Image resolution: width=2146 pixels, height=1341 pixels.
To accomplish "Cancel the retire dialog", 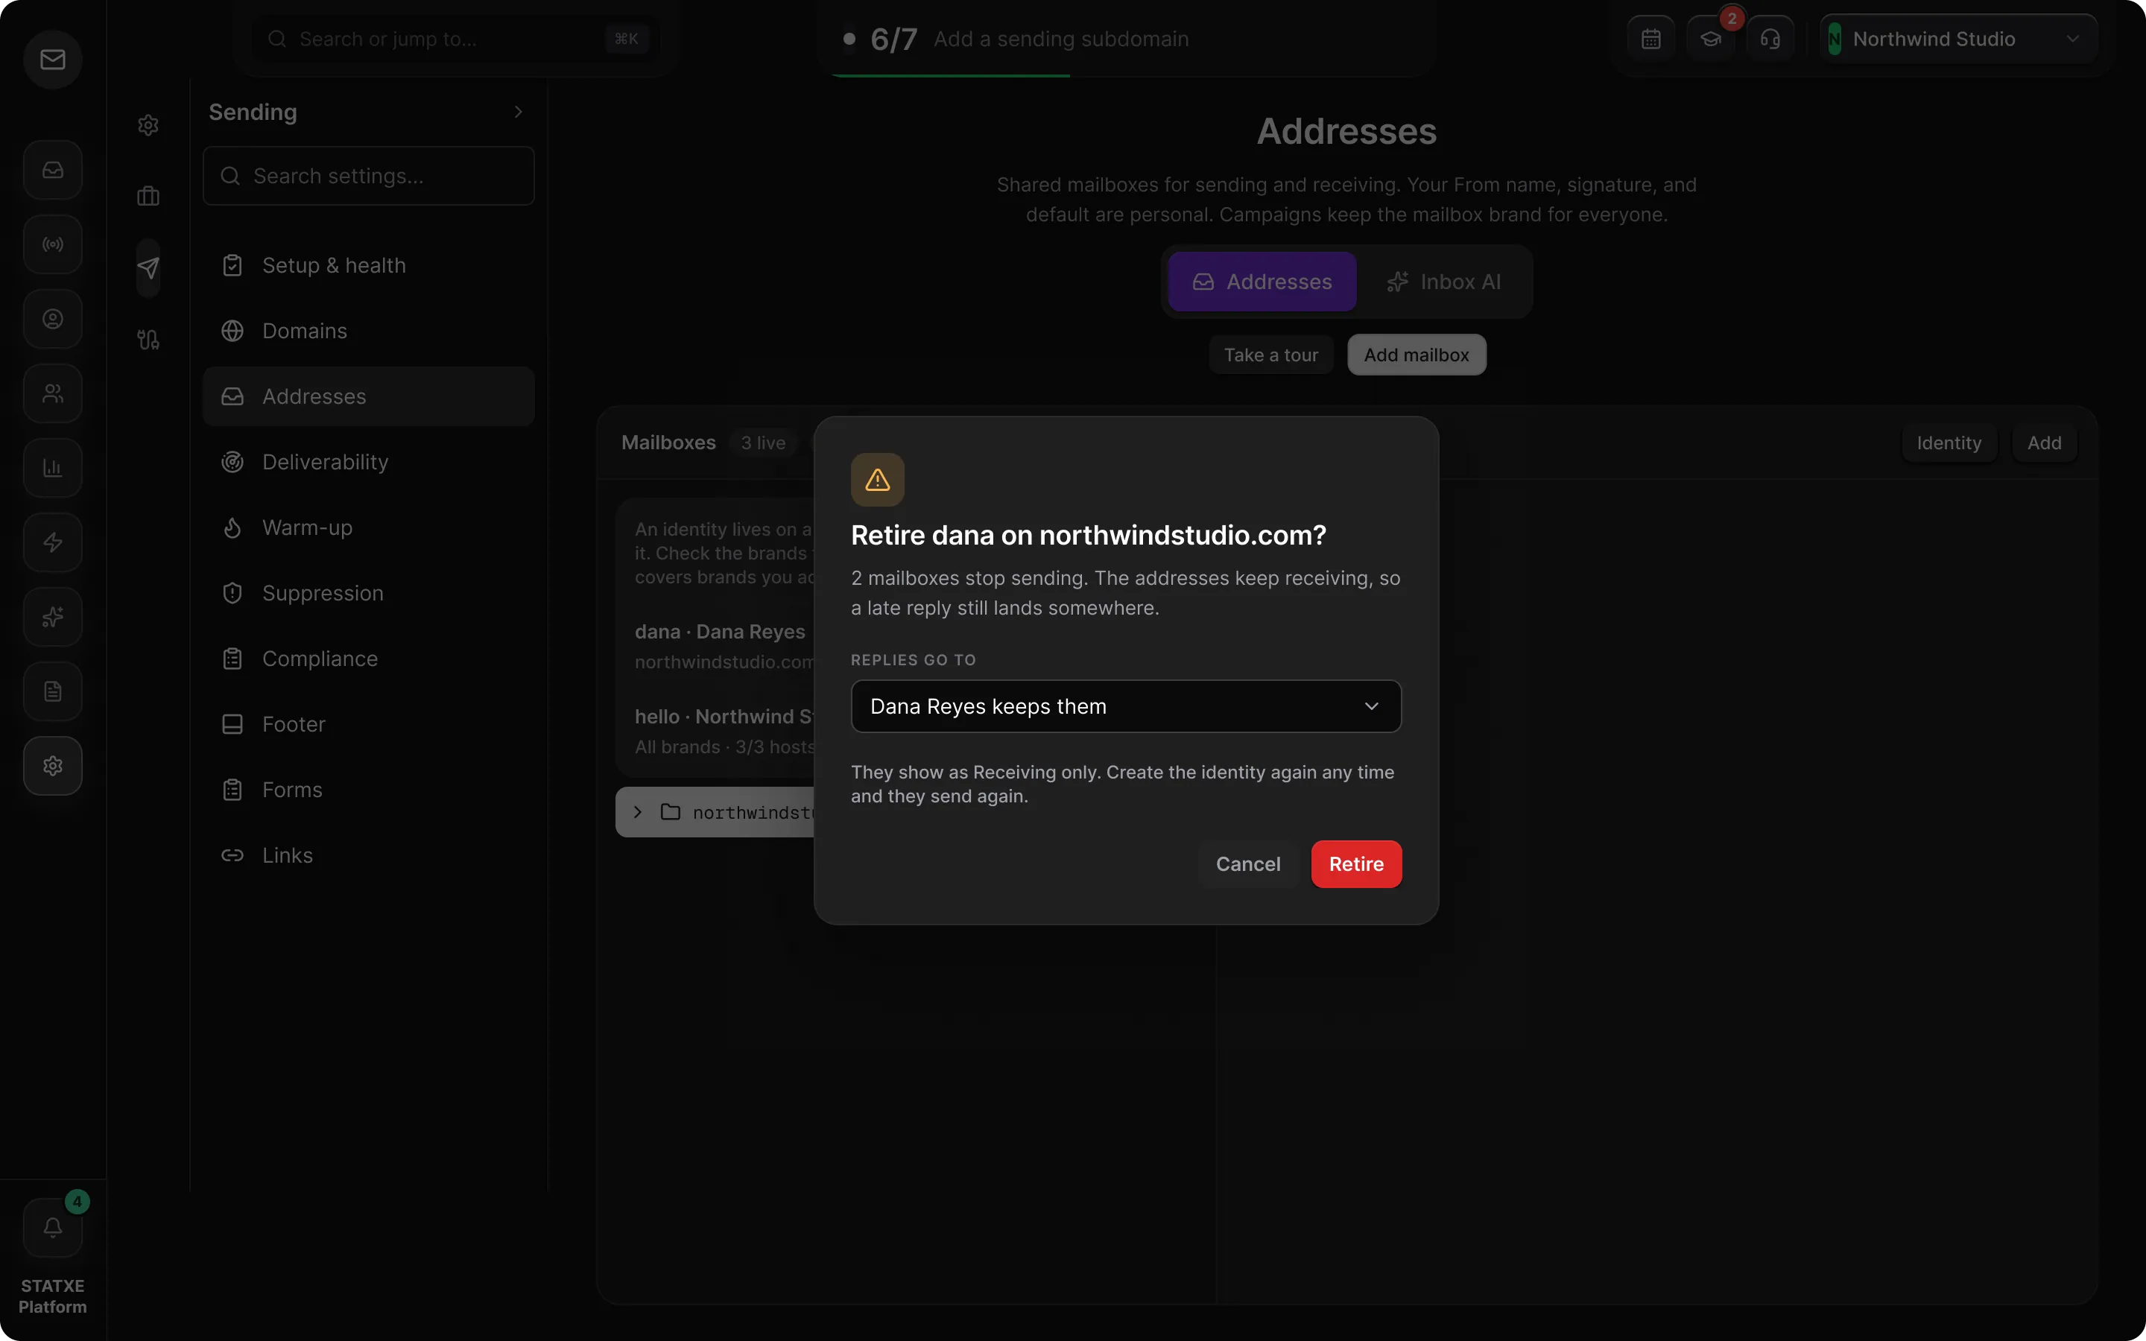I will 1247,864.
